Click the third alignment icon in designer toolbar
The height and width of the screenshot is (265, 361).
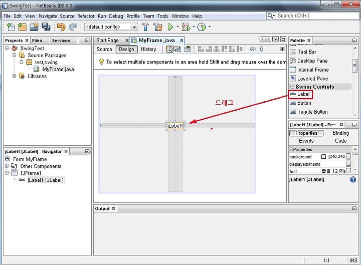coord(217,49)
